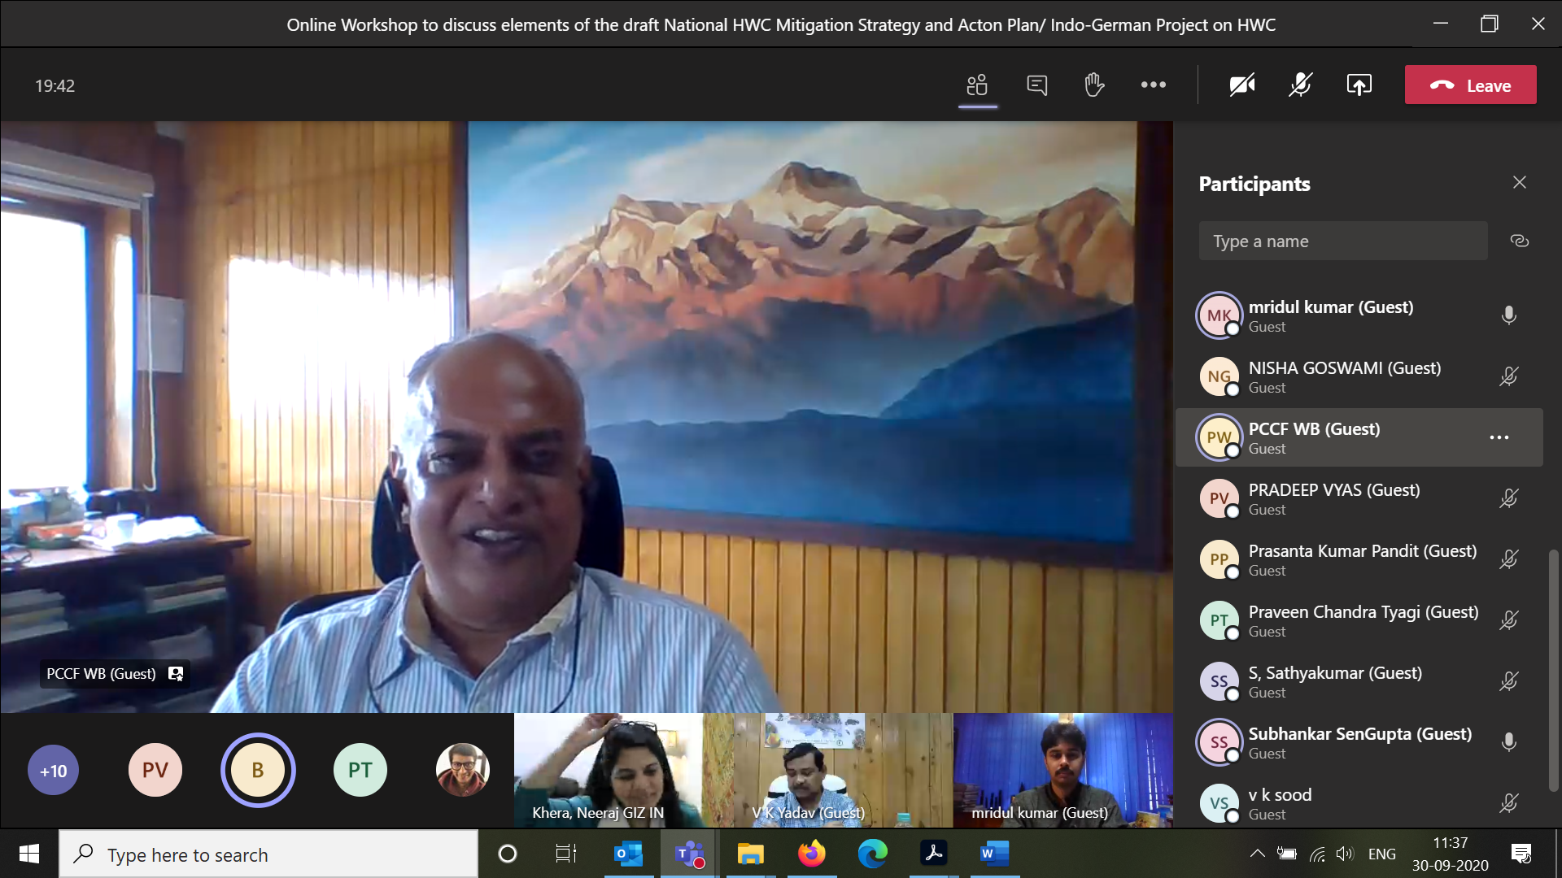This screenshot has height=878, width=1562.
Task: Click Microsoft Teams icon in taskbar
Action: point(689,854)
